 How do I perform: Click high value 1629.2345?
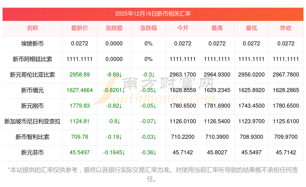[x=217, y=90]
